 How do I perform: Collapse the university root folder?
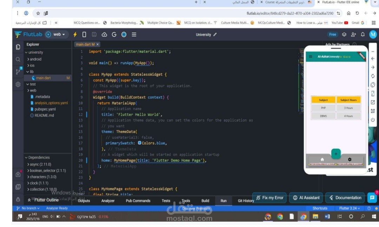34,52
